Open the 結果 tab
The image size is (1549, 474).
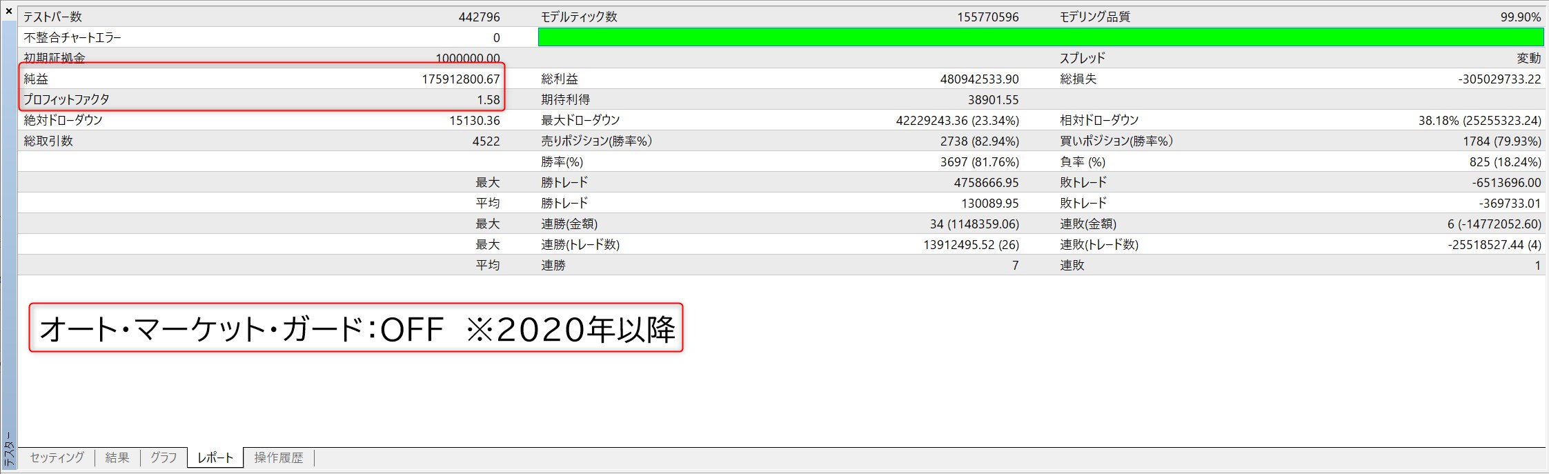(x=117, y=457)
